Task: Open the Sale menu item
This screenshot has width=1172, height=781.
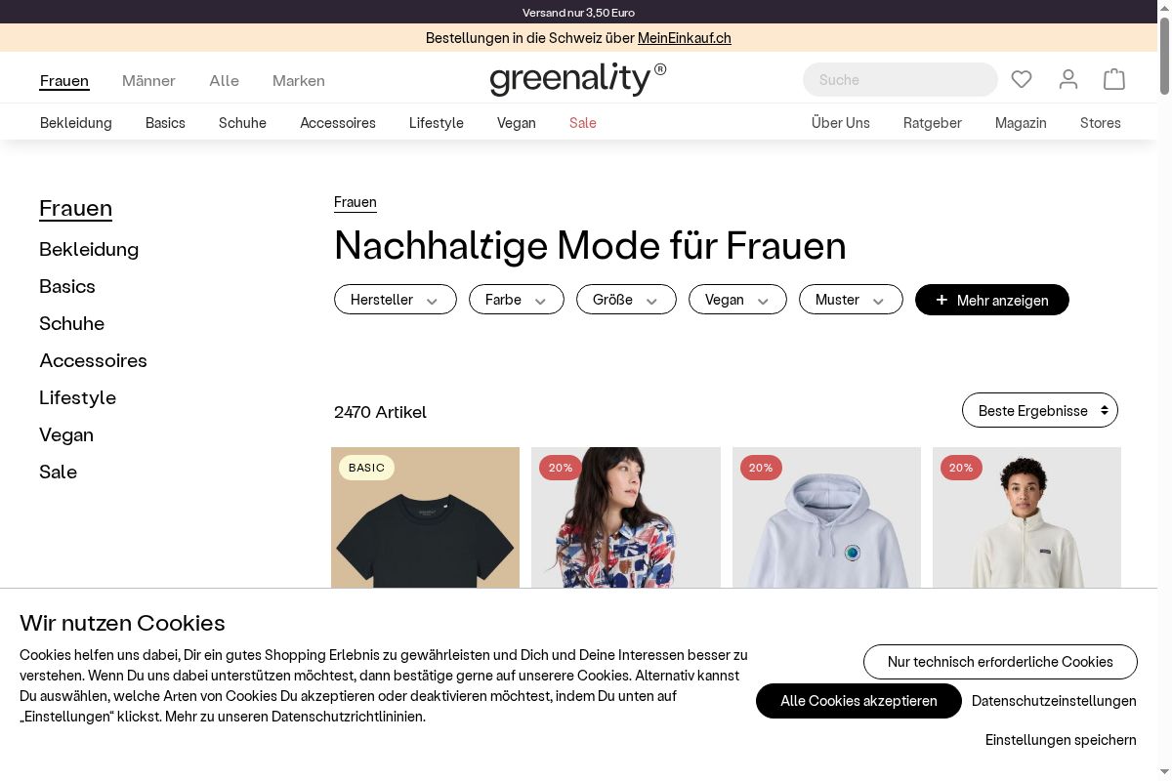Action: coord(583,123)
